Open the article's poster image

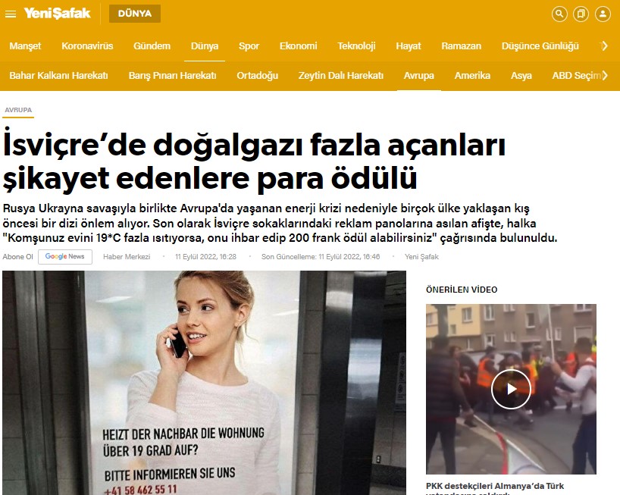(204, 383)
